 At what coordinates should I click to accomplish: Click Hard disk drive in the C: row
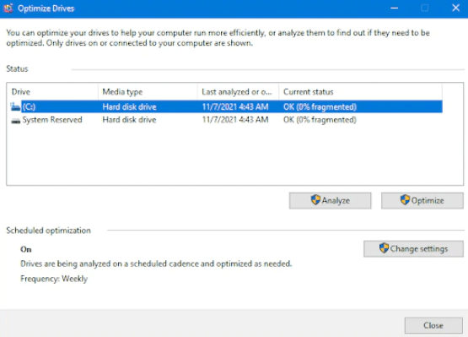pos(129,106)
